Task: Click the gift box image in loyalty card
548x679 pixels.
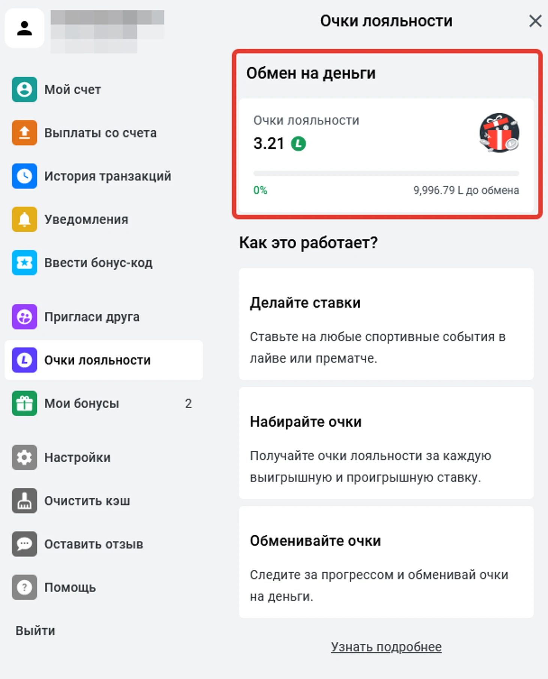Action: tap(499, 133)
